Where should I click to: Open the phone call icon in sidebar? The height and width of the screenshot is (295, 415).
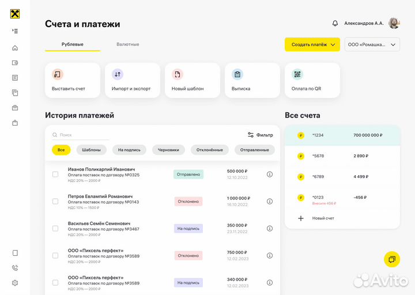click(x=15, y=268)
